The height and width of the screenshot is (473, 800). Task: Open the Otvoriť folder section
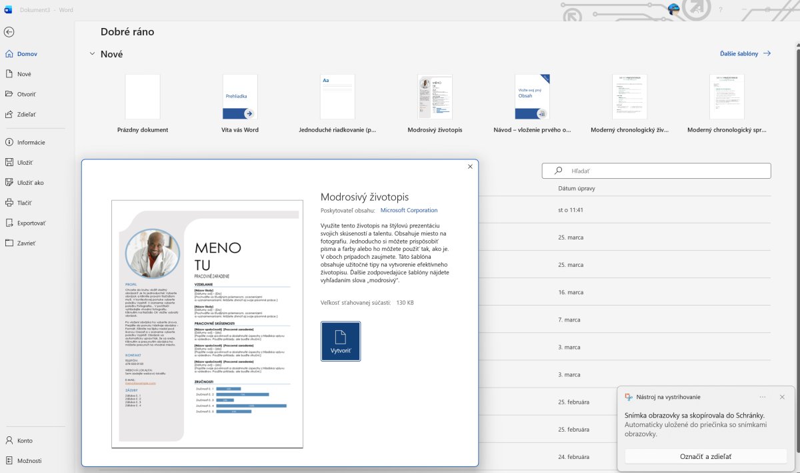coord(26,94)
